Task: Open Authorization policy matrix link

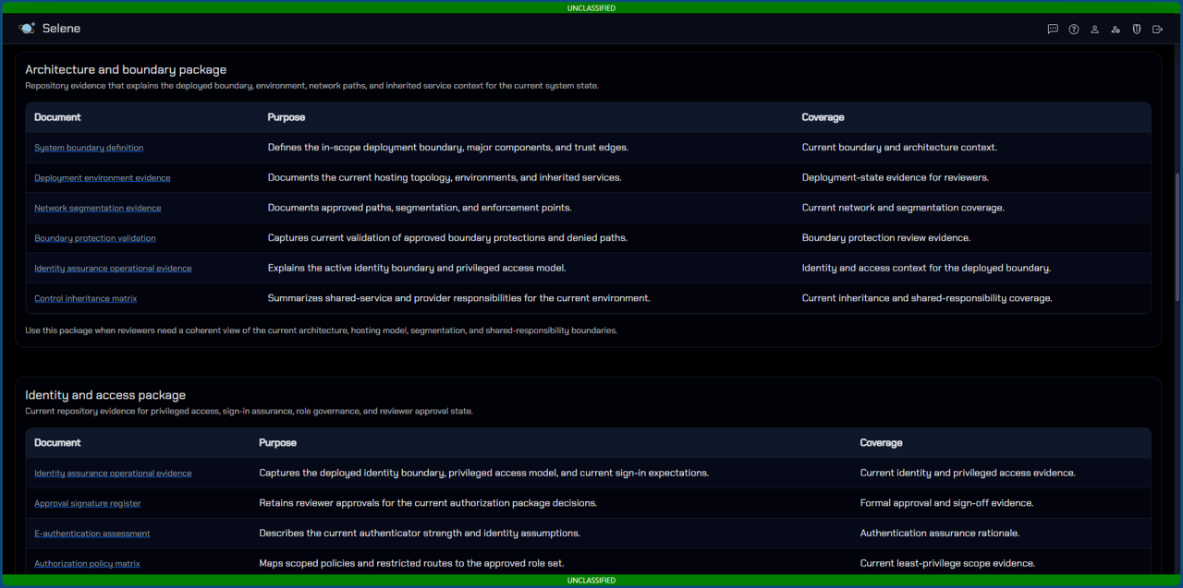Action: pyautogui.click(x=87, y=564)
